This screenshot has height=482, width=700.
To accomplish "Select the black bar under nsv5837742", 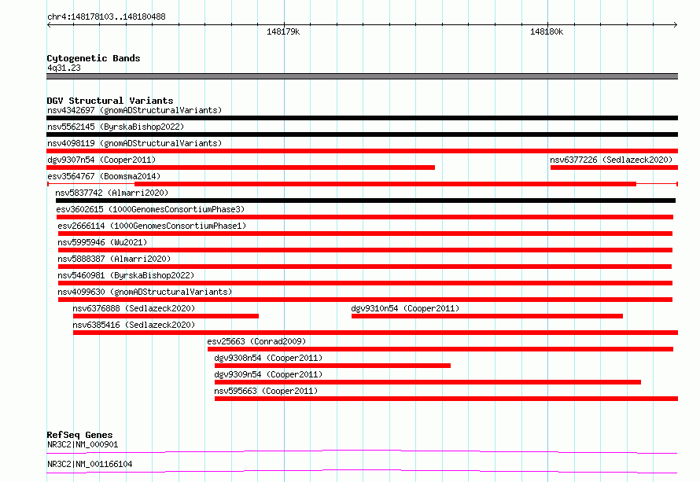I will (x=366, y=201).
